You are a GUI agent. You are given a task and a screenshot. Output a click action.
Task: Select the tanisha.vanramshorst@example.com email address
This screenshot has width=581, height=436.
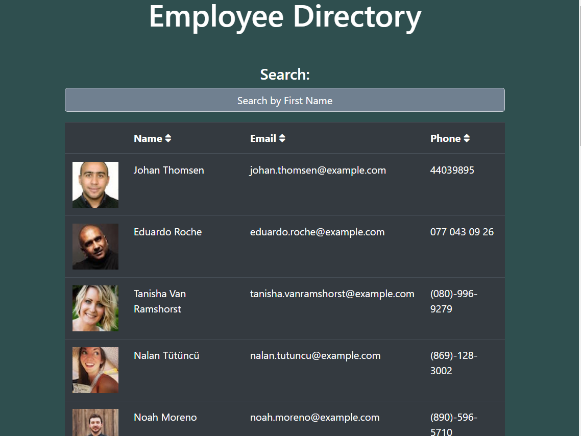point(332,294)
